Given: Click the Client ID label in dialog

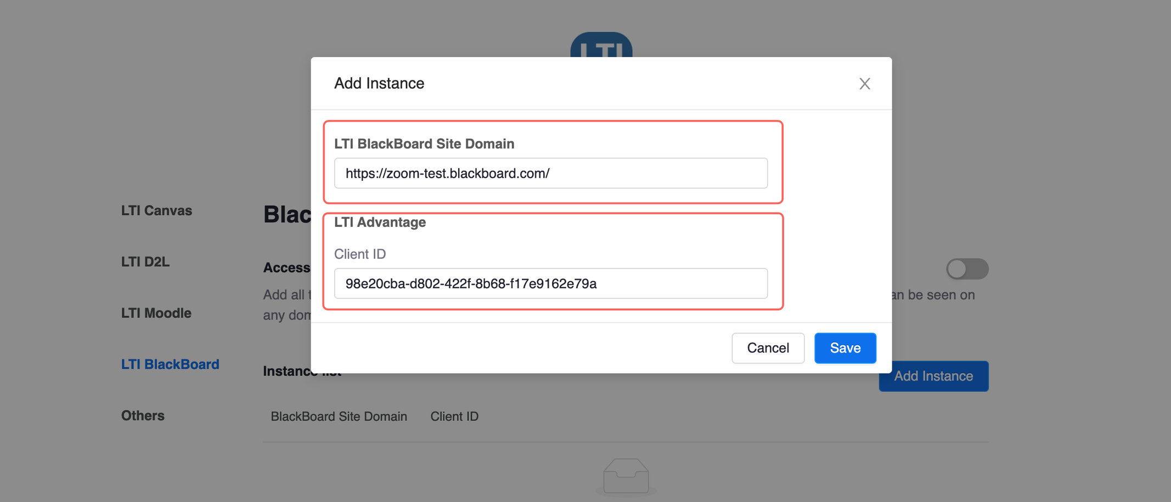Looking at the screenshot, I should click(360, 254).
